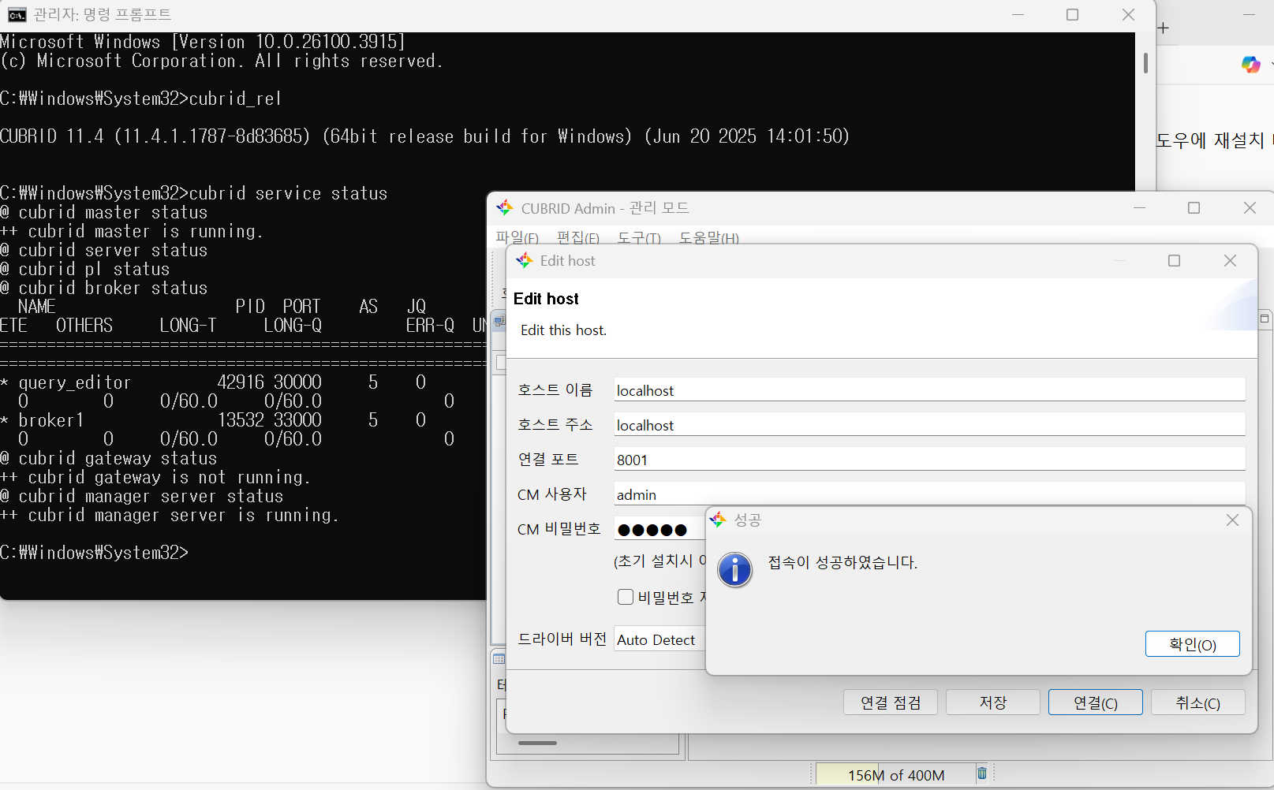1274x790 pixels.
Task: Open a new browser tab with plus icon
Action: pos(1164,28)
